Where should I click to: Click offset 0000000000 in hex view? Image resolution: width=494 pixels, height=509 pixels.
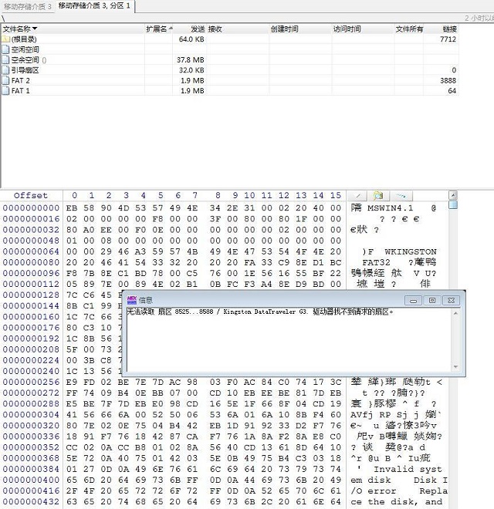point(31,207)
